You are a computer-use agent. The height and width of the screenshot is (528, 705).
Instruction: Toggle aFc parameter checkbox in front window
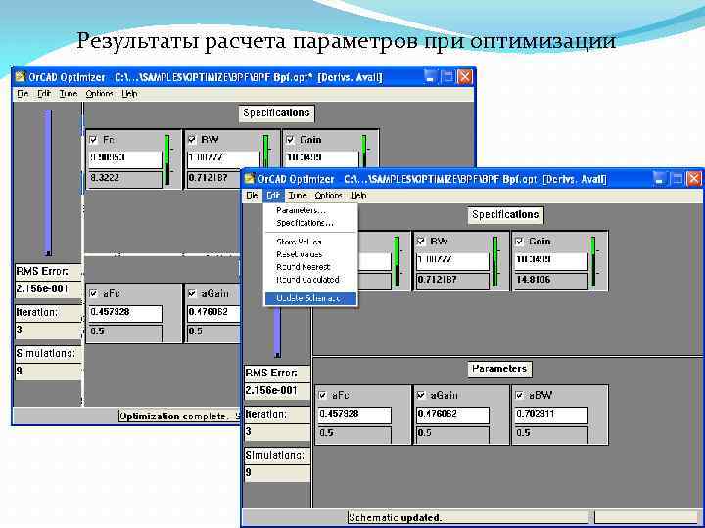(x=322, y=396)
